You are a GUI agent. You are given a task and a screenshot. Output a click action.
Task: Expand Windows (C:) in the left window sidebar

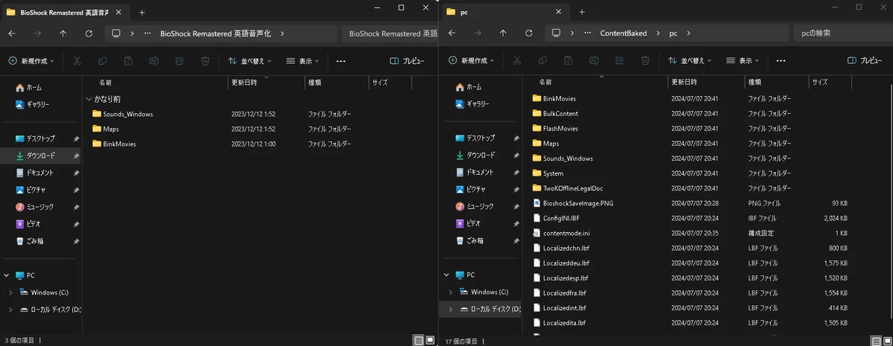(10, 292)
